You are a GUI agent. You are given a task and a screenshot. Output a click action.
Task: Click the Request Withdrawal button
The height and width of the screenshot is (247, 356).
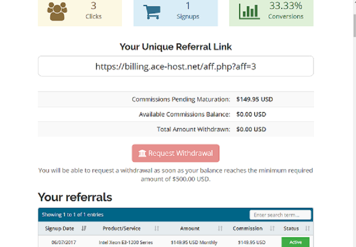(176, 153)
